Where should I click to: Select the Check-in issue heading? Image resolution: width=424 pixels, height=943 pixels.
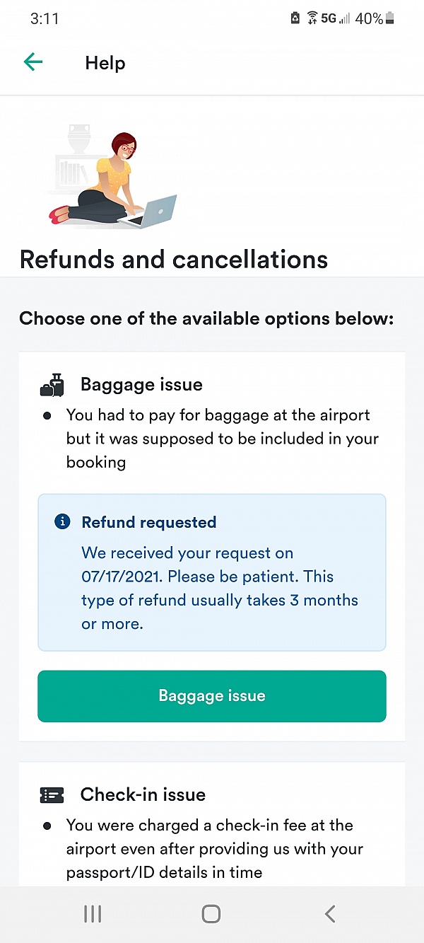click(x=143, y=794)
